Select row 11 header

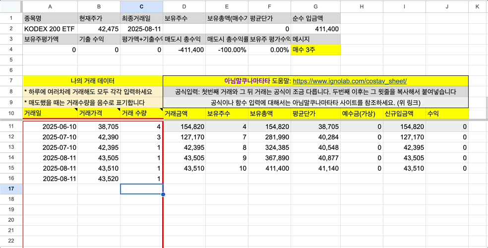point(11,126)
